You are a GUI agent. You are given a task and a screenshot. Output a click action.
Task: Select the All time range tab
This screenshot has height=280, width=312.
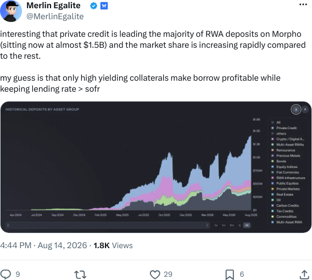click(x=247, y=225)
